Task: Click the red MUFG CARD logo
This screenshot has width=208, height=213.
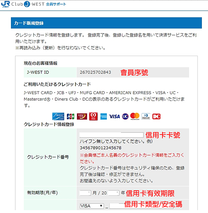Action: coord(93,116)
